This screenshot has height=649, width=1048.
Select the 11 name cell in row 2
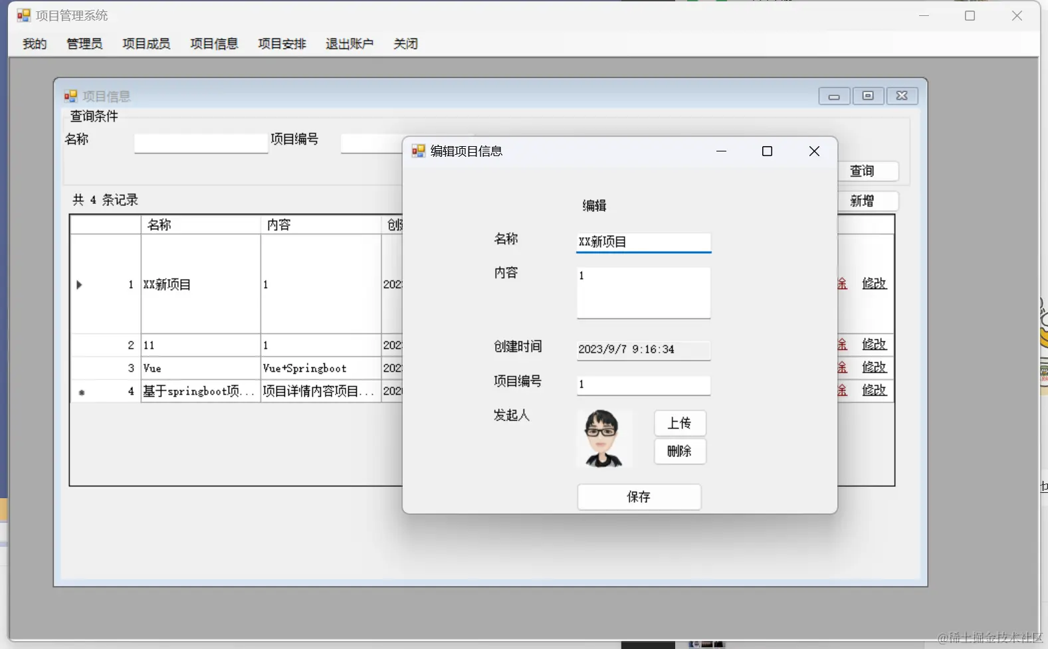point(201,345)
